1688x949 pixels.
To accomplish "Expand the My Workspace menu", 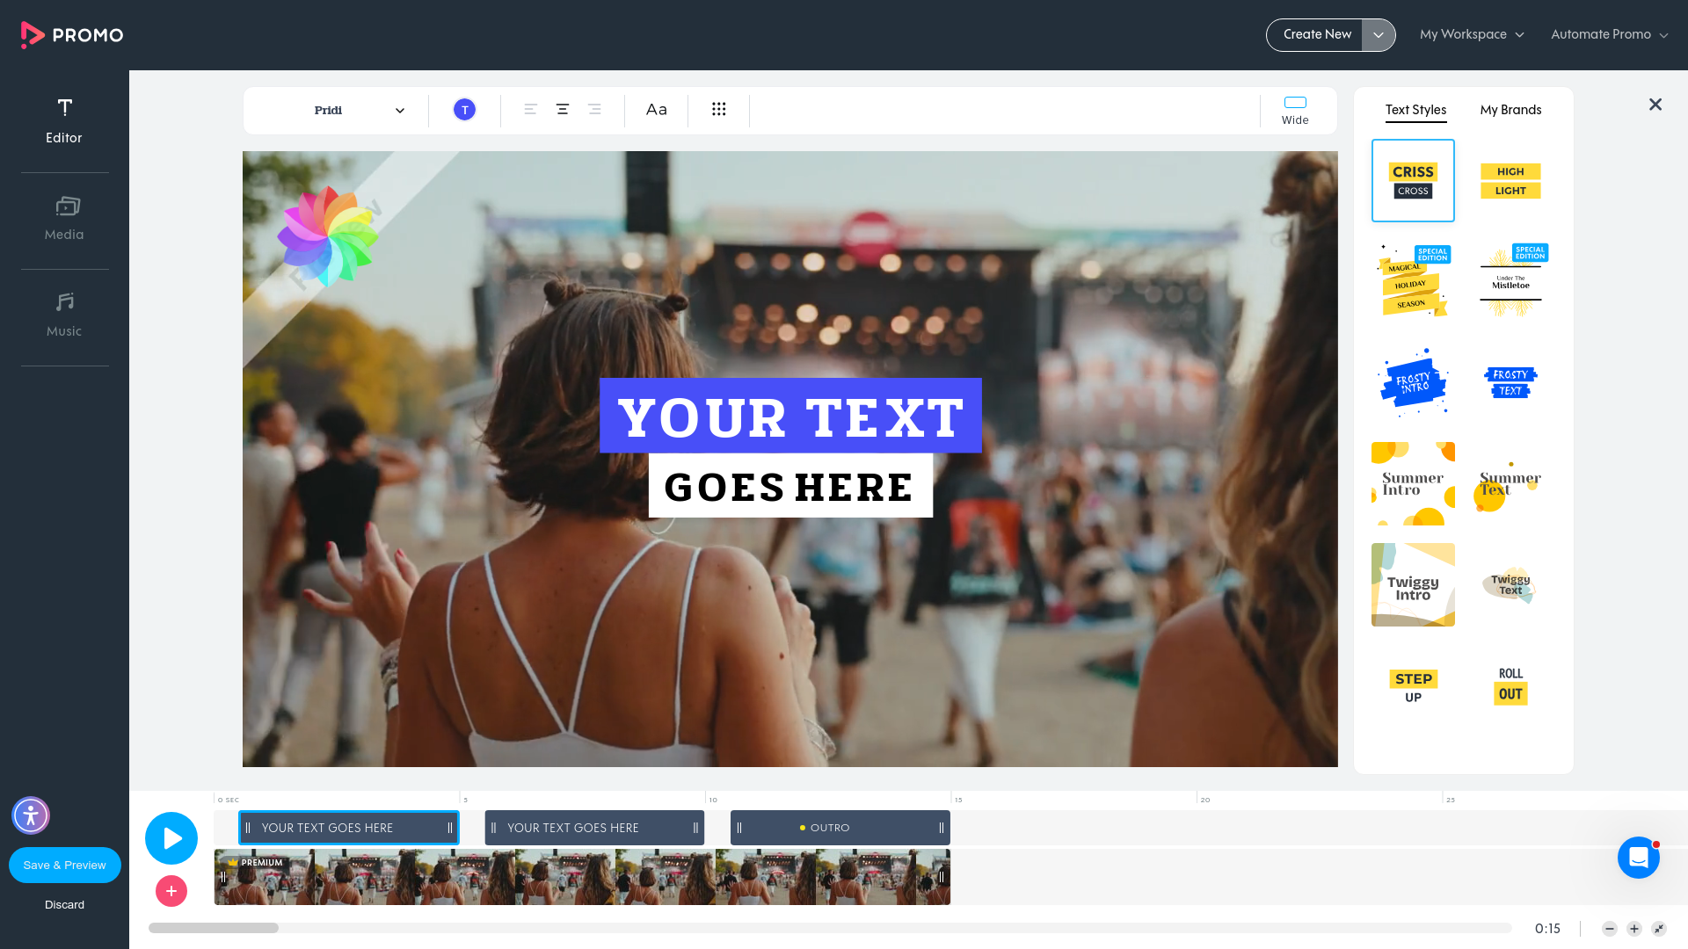I will pos(1472,35).
